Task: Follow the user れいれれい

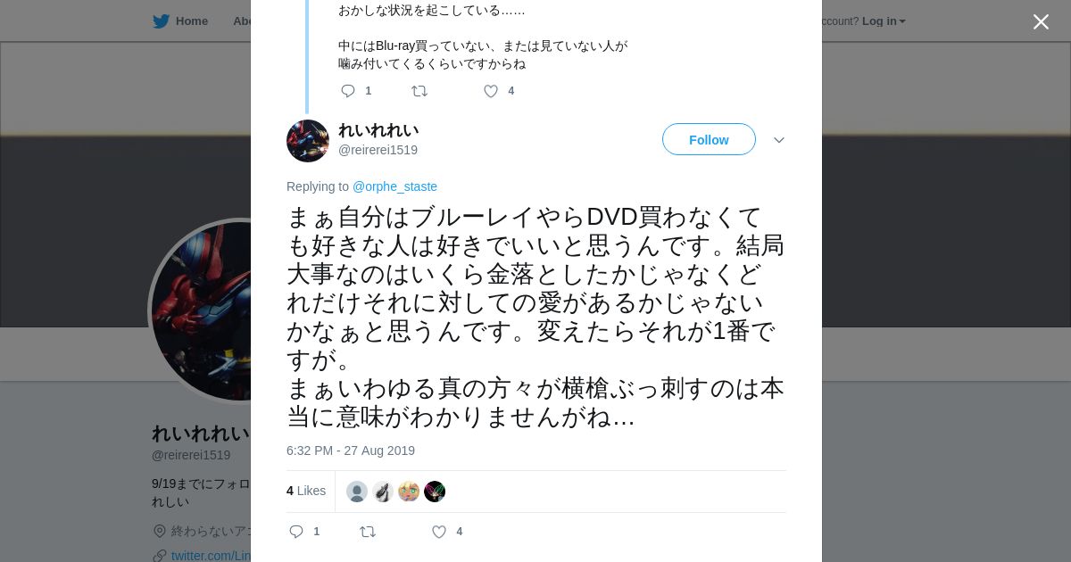Action: click(709, 139)
